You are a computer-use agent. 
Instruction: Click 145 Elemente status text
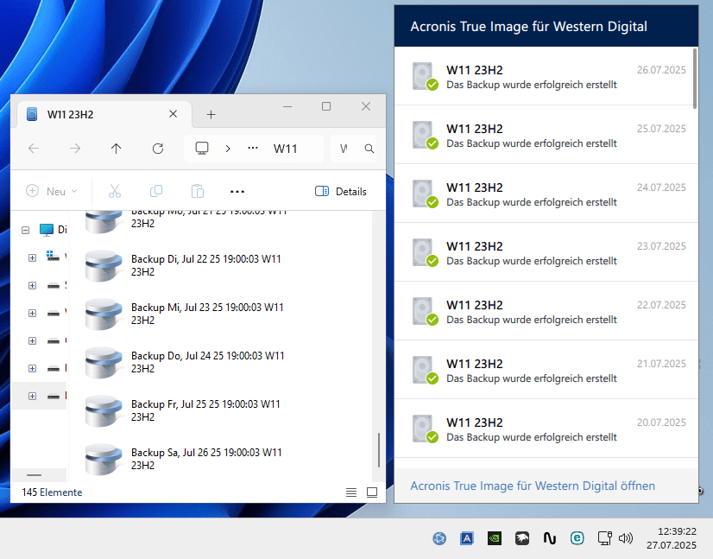pyautogui.click(x=52, y=492)
